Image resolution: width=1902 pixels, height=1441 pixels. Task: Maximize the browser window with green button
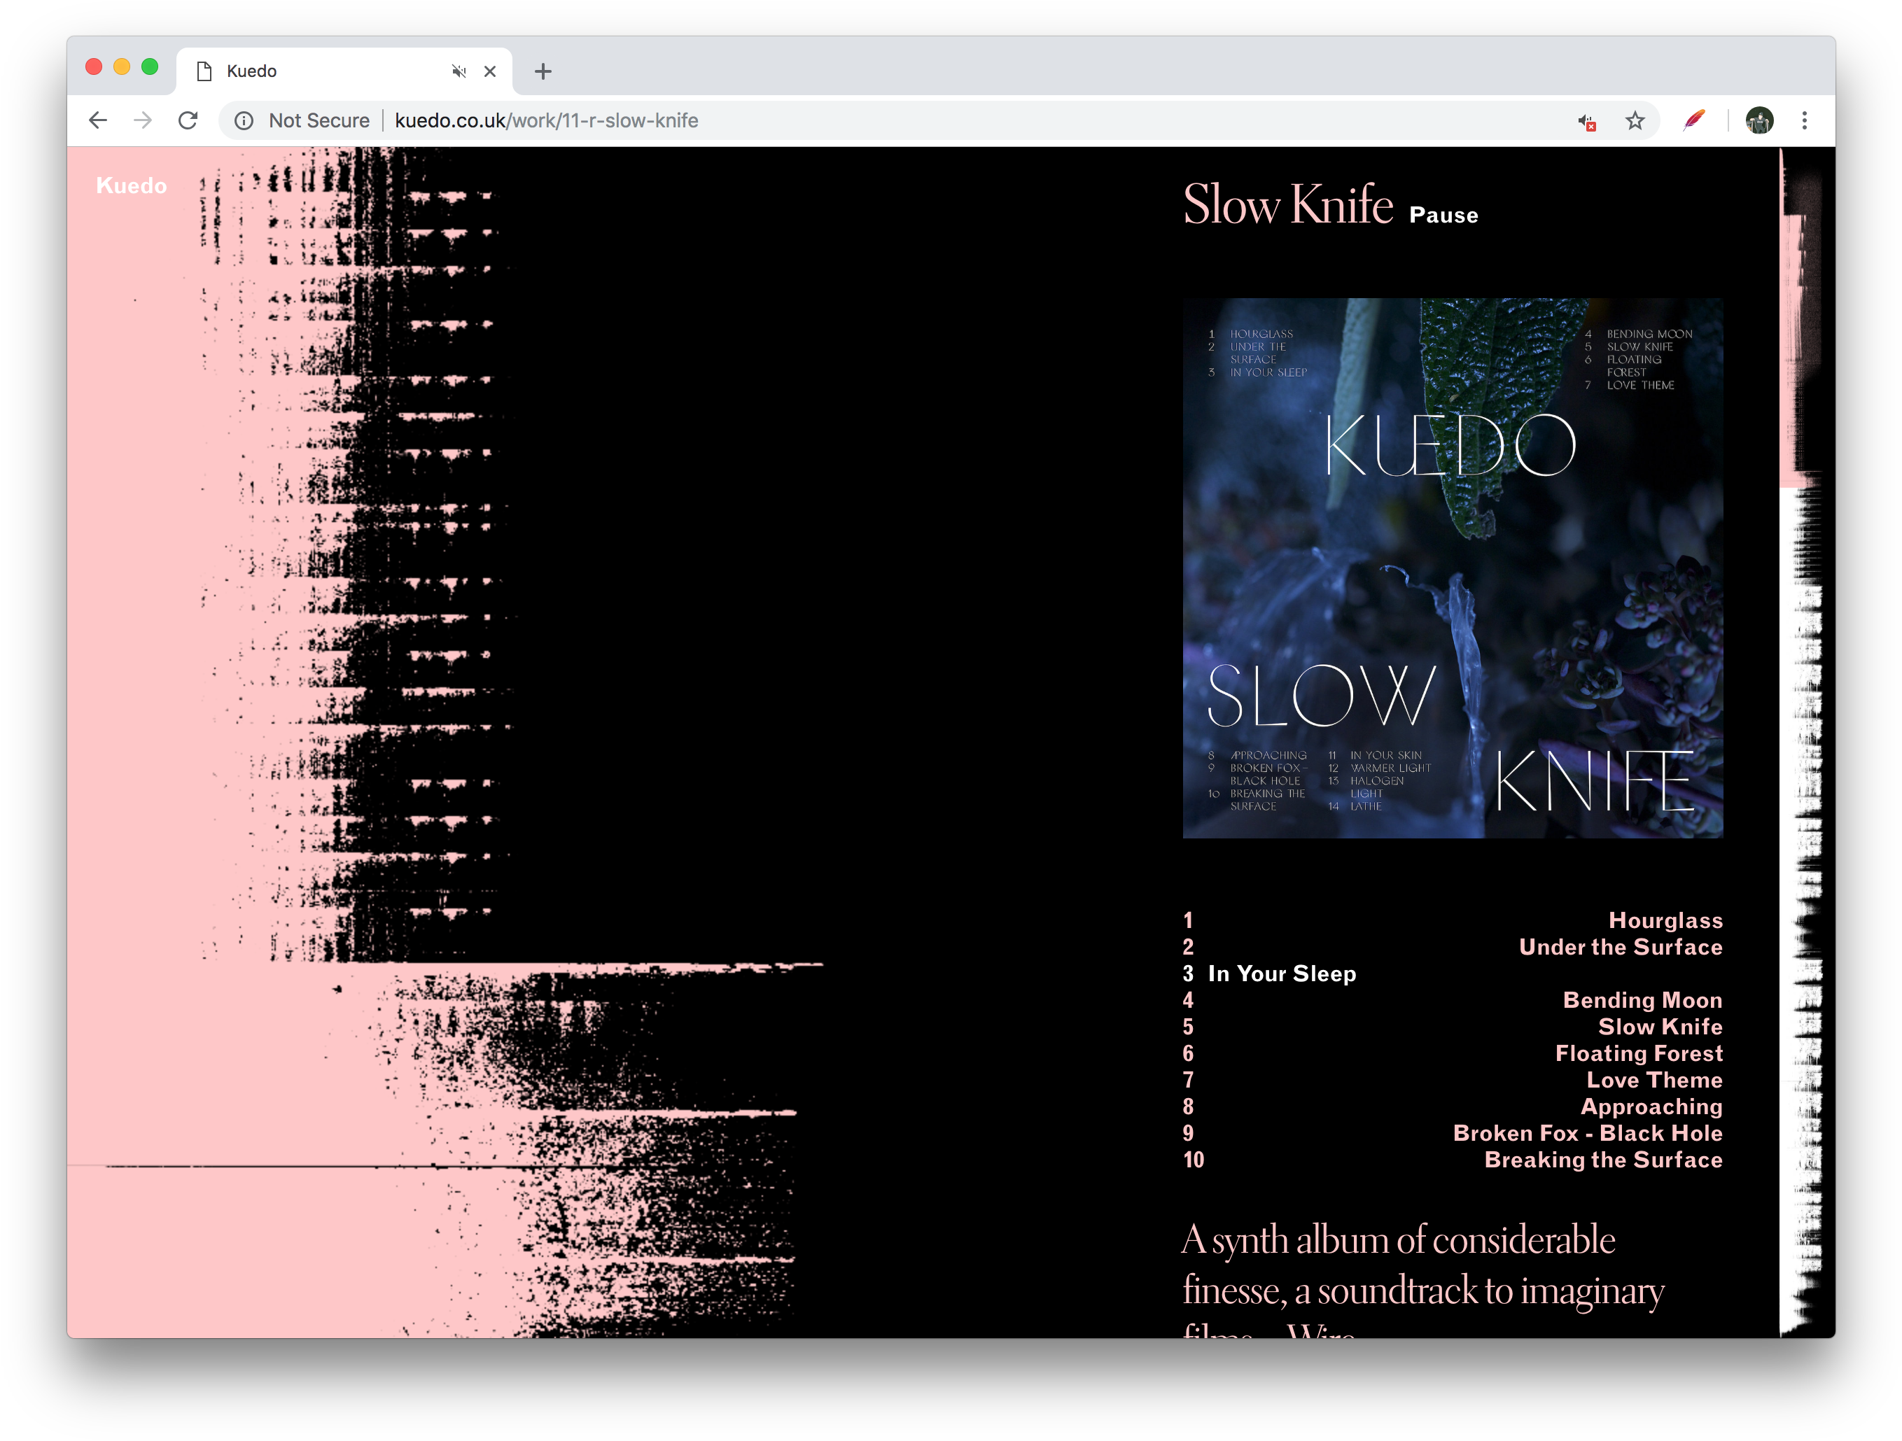point(150,67)
